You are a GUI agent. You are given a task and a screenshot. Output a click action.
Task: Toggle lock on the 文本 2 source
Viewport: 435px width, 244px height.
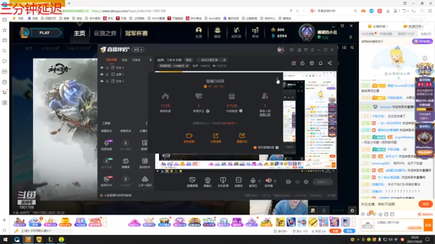pyautogui.click(x=107, y=67)
